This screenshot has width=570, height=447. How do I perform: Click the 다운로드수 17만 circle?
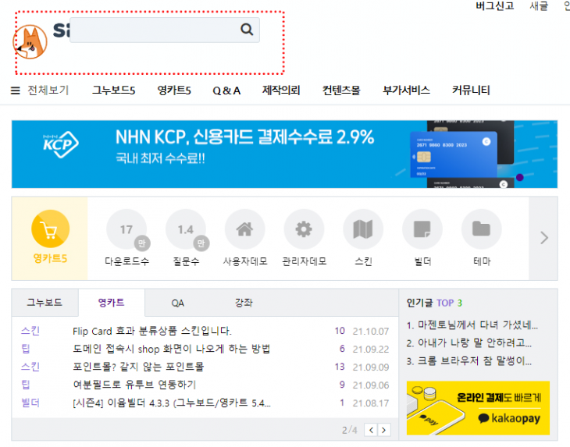[x=126, y=230]
